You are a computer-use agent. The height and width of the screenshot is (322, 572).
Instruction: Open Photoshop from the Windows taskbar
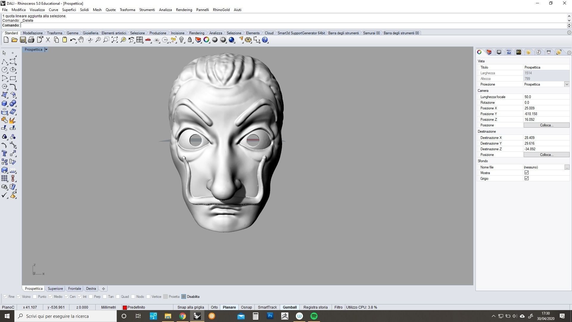[x=270, y=316]
